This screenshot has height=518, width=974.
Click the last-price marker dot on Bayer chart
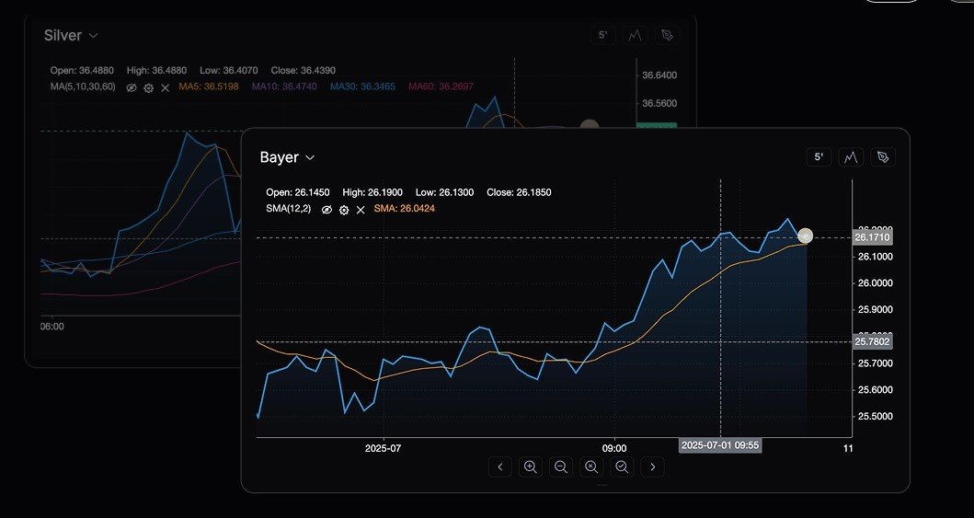tap(805, 236)
